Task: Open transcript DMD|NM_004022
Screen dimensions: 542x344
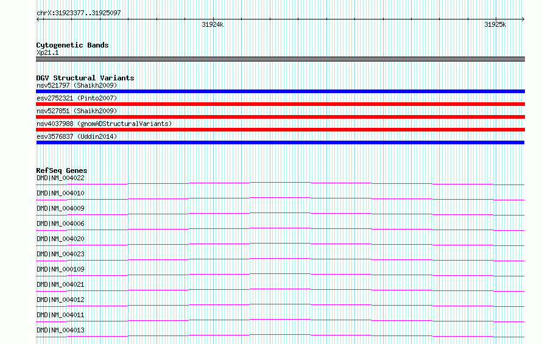Action: (x=60, y=178)
